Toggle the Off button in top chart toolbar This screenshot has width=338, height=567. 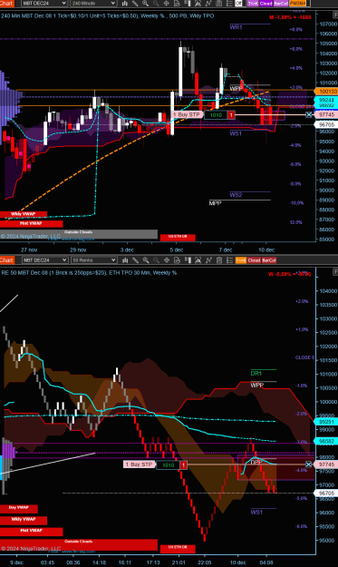tap(238, 4)
